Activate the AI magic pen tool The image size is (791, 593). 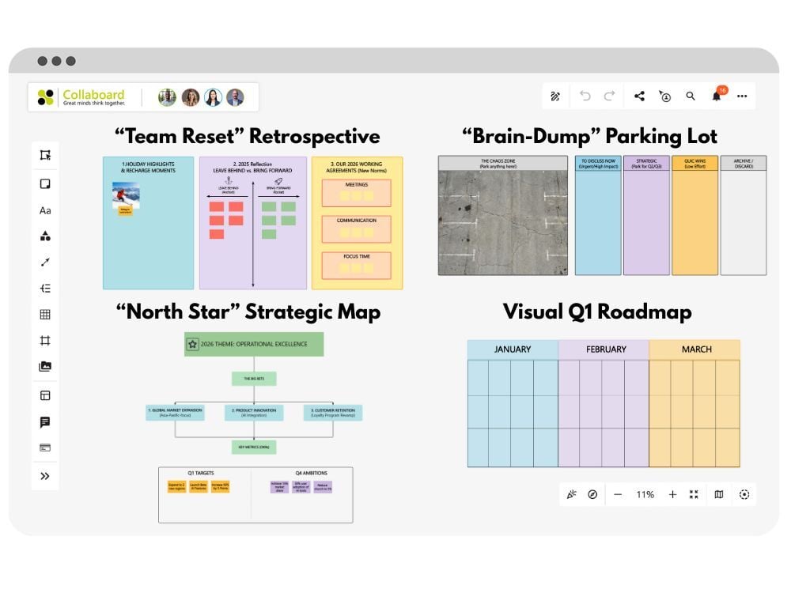coord(554,96)
